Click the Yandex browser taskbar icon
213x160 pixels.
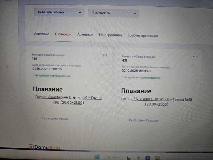[138, 157]
